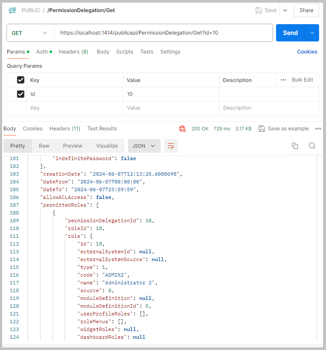Open the Auth tab
Screen dimensions: 326x350
(44, 52)
